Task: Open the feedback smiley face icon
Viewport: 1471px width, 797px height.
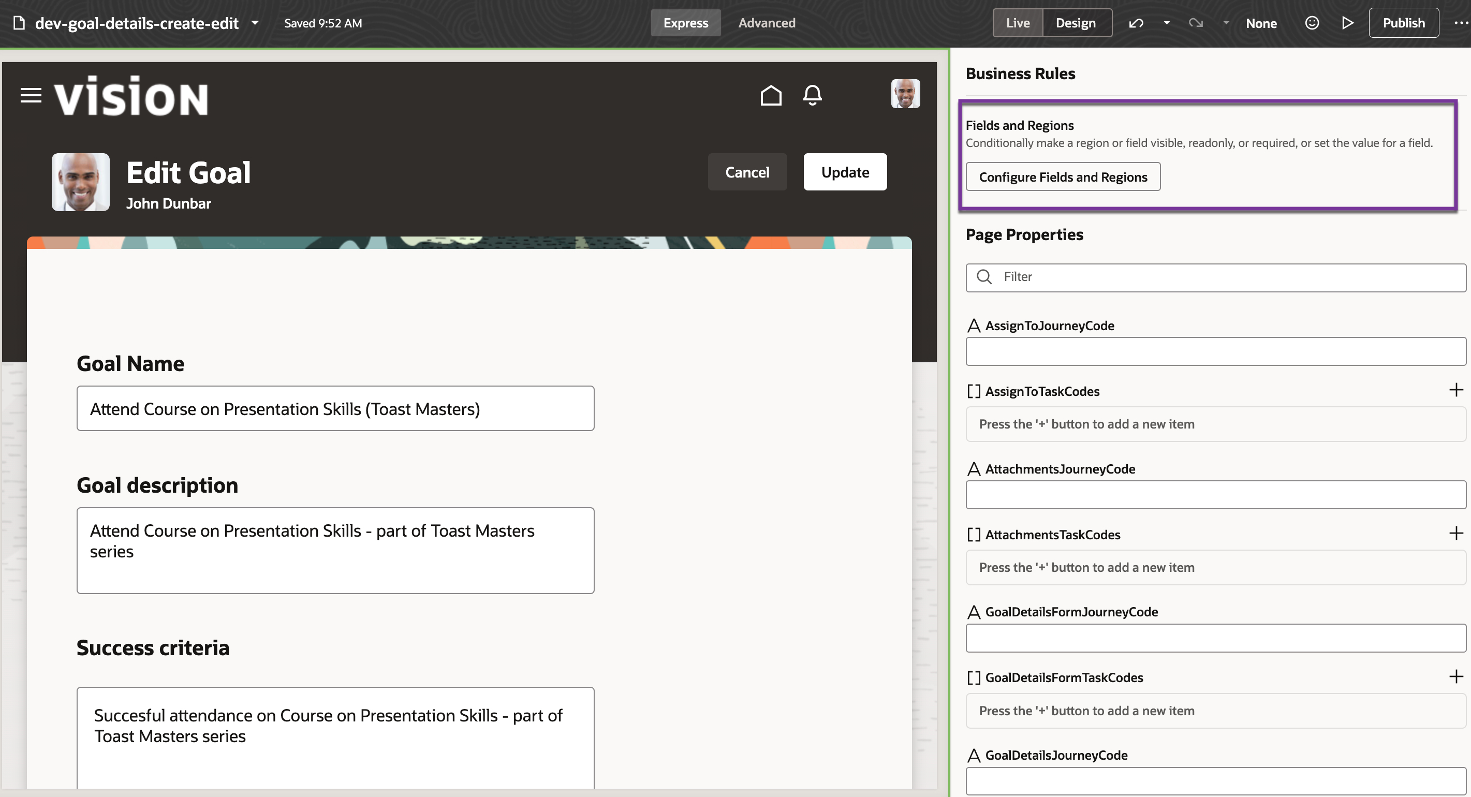Action: [x=1312, y=23]
